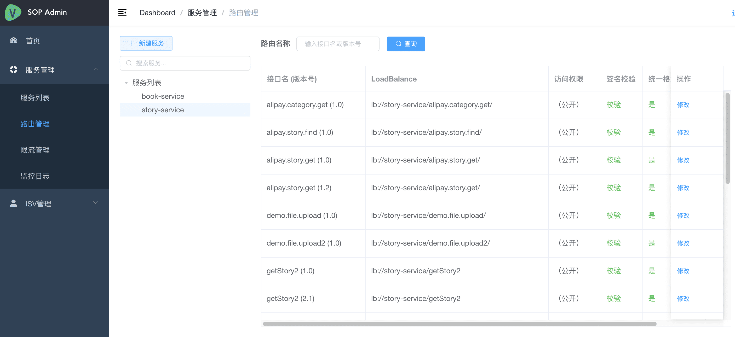The width and height of the screenshot is (735, 337).
Task: Select book-service in the service tree
Action: tap(163, 96)
